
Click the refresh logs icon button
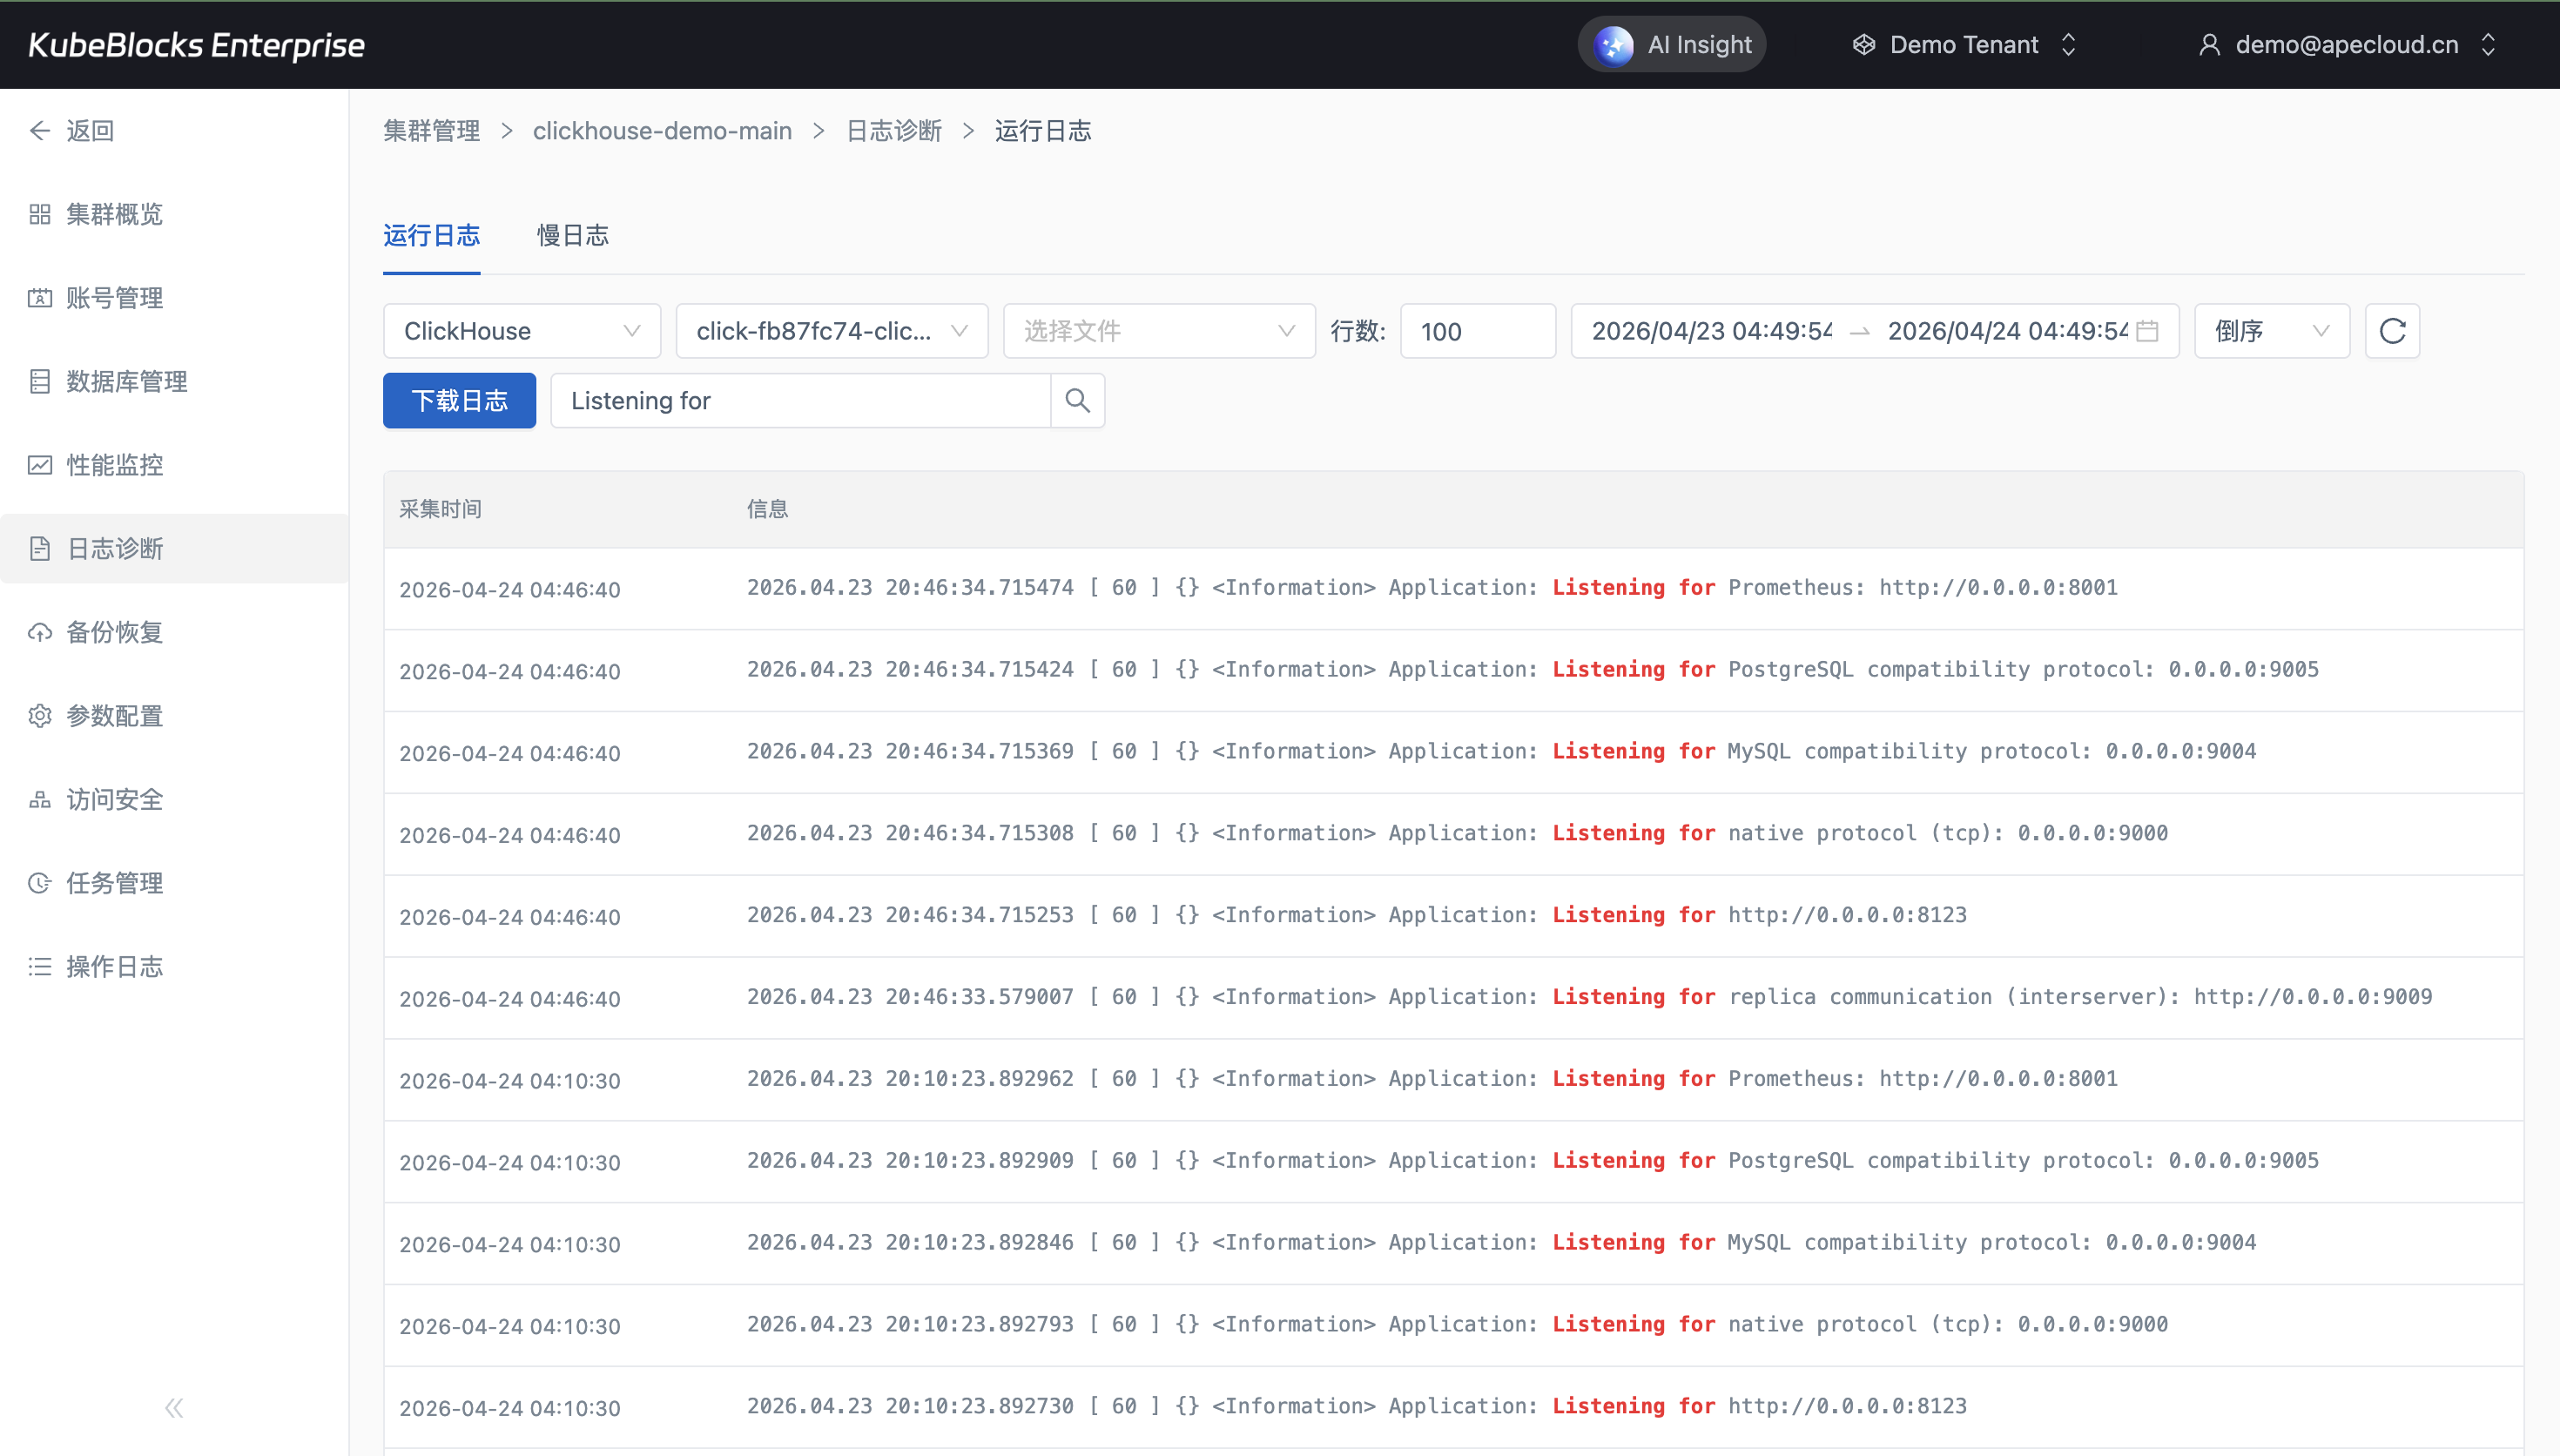coord(2391,331)
